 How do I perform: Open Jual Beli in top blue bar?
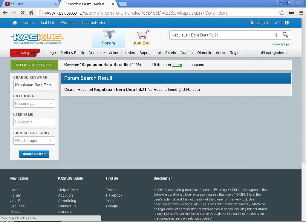pyautogui.click(x=47, y=23)
